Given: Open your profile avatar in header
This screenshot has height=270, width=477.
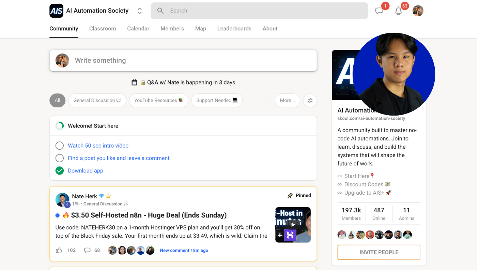Looking at the screenshot, I should (418, 11).
